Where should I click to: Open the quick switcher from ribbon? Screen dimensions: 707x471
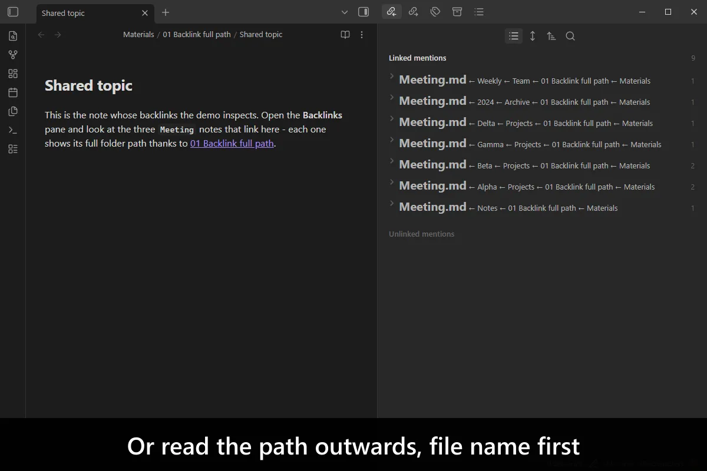13,36
